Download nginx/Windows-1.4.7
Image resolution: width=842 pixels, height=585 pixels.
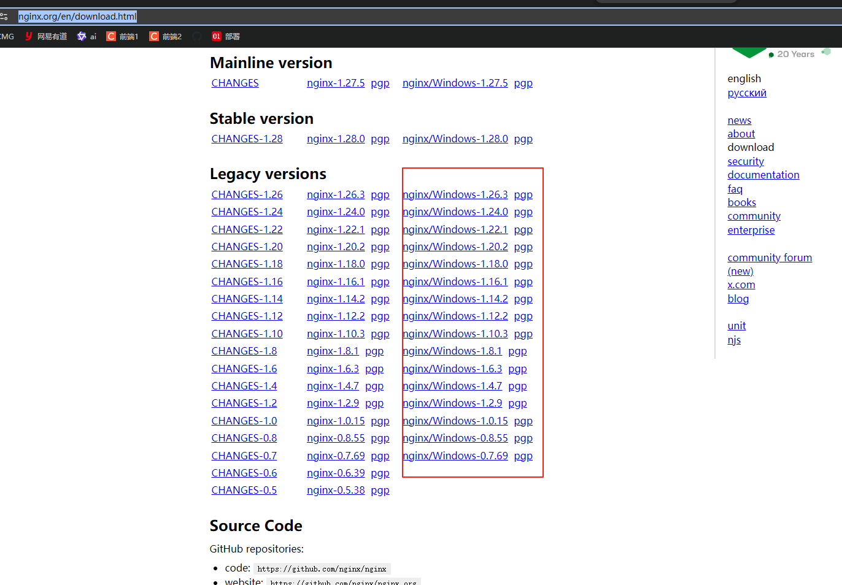click(x=452, y=386)
